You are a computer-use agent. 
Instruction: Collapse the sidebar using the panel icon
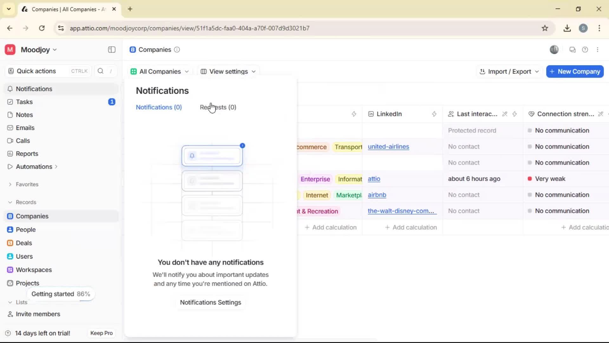[111, 50]
